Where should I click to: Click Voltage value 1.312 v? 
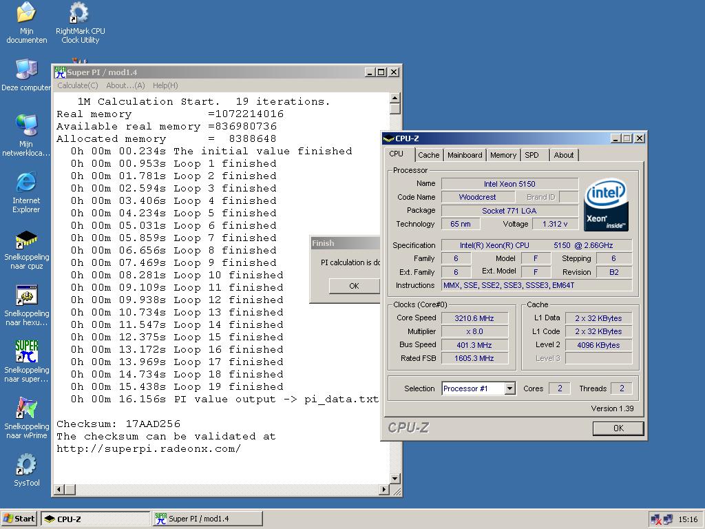tap(555, 224)
